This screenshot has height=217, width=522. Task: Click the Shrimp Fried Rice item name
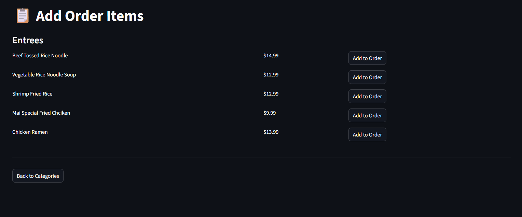coord(32,94)
